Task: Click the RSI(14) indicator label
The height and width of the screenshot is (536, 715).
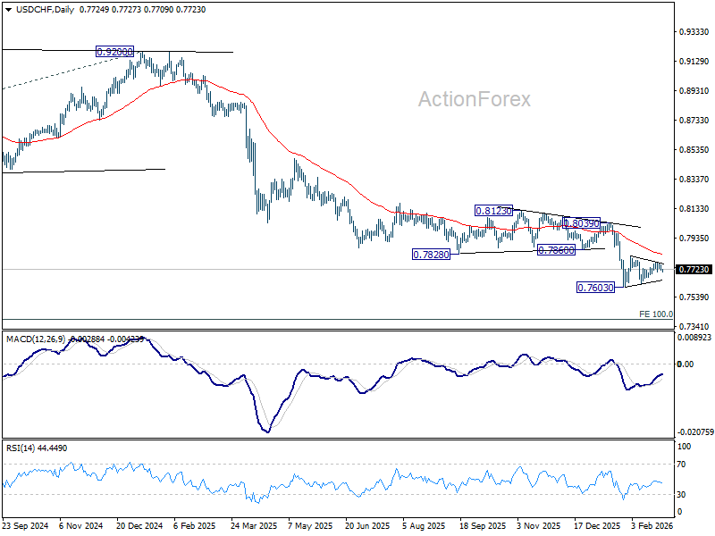Action: tap(21, 448)
